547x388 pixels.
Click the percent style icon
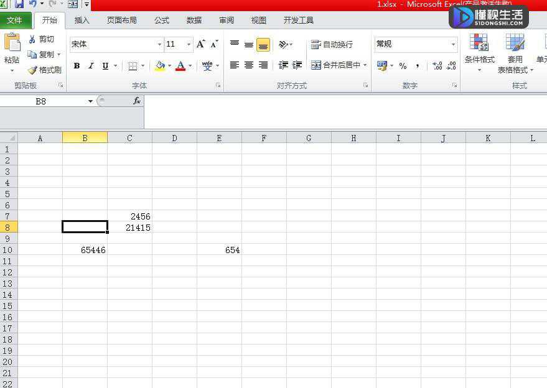coord(403,65)
